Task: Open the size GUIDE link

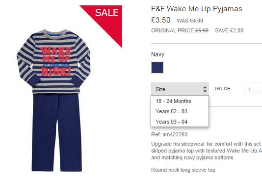Action: [223, 89]
